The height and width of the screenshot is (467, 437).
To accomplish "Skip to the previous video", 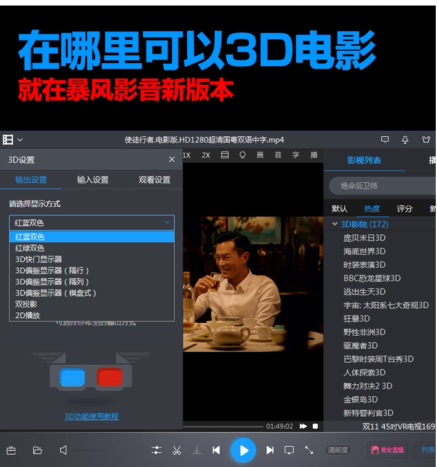I will [x=216, y=450].
